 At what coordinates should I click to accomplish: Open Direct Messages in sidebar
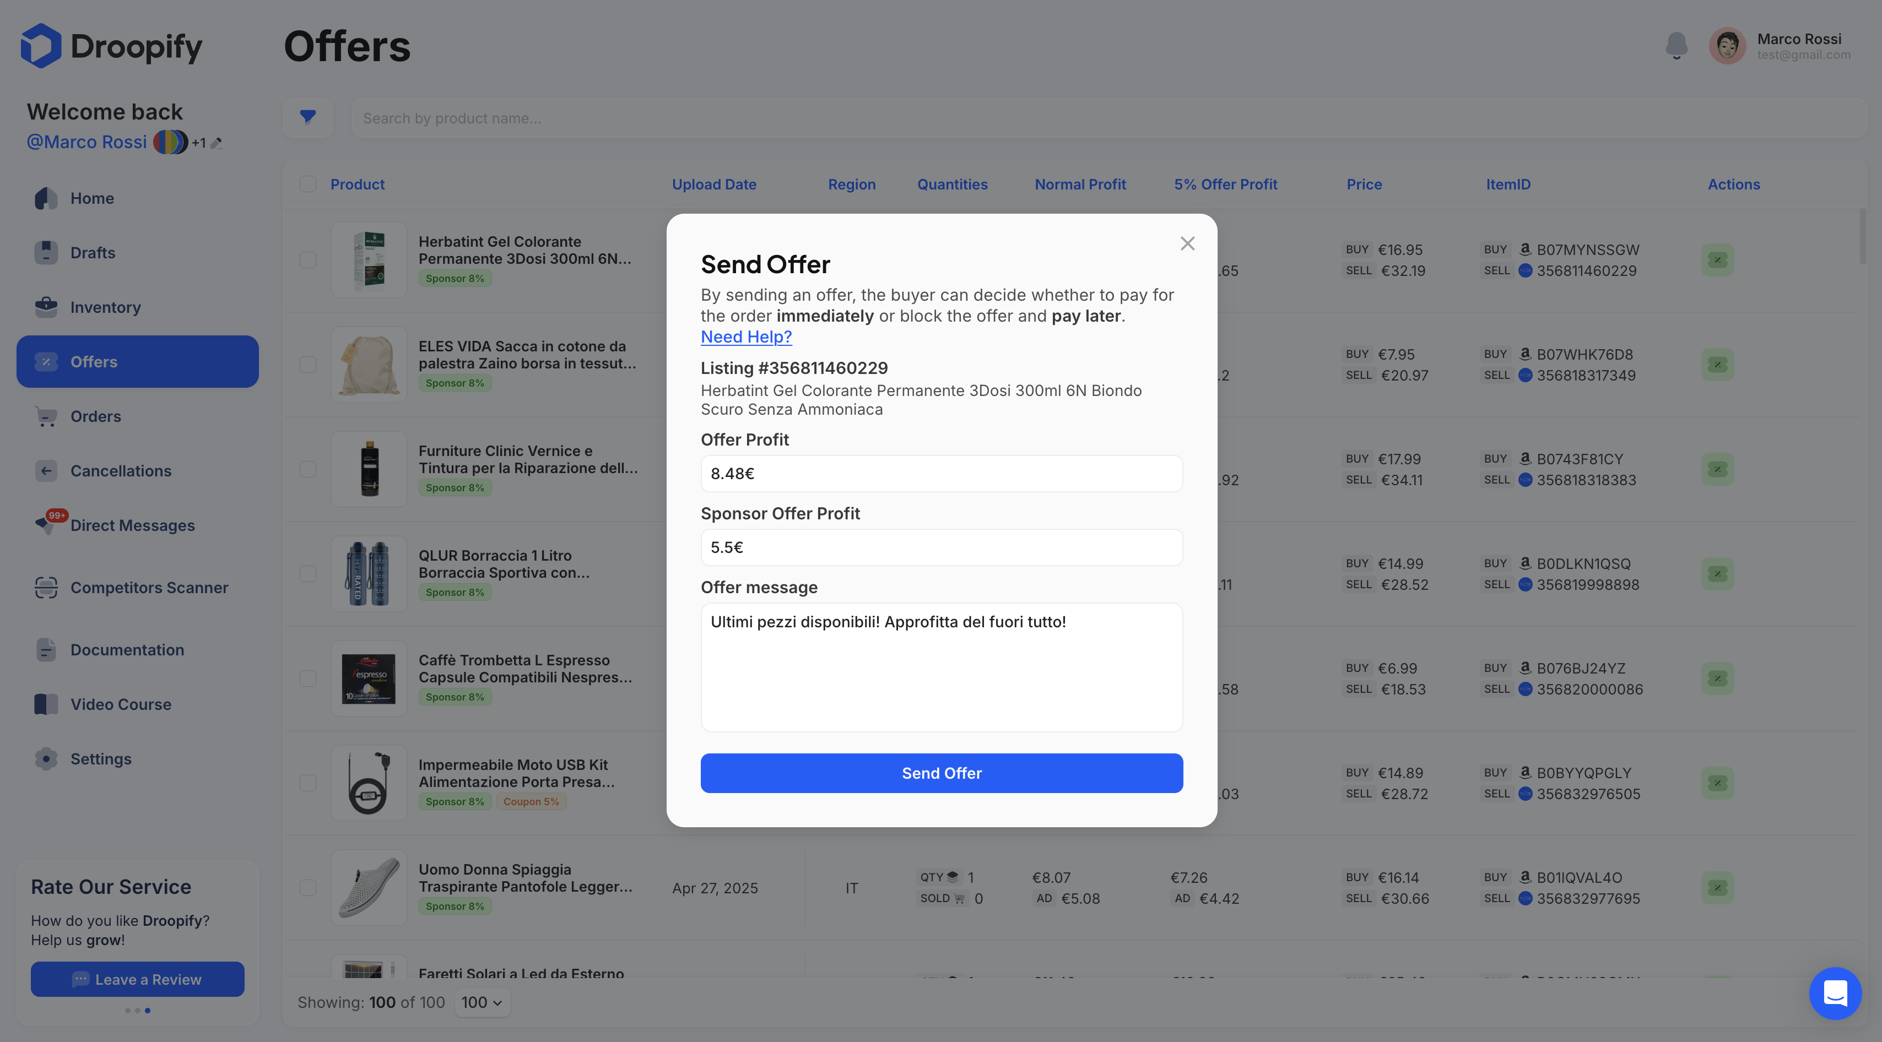[x=137, y=525]
